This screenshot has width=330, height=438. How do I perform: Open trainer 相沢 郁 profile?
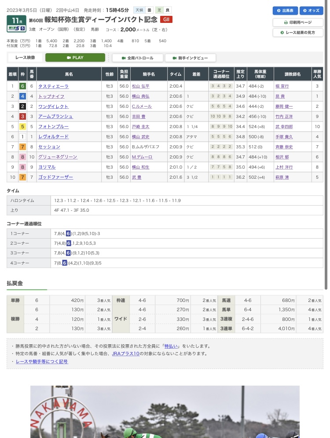click(282, 157)
